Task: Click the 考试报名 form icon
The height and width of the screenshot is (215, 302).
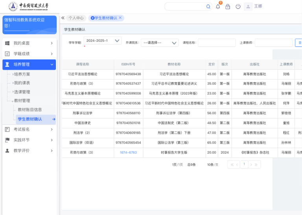Action: click(7, 129)
